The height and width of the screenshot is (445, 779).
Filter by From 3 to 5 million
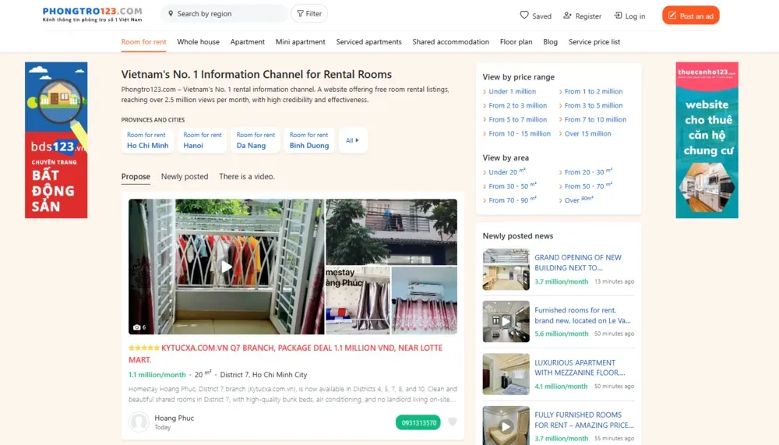593,105
